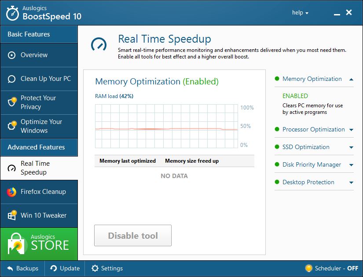Click the large speedometer icon beside heading
Image resolution: width=363 pixels, height=277 pixels.
click(99, 44)
